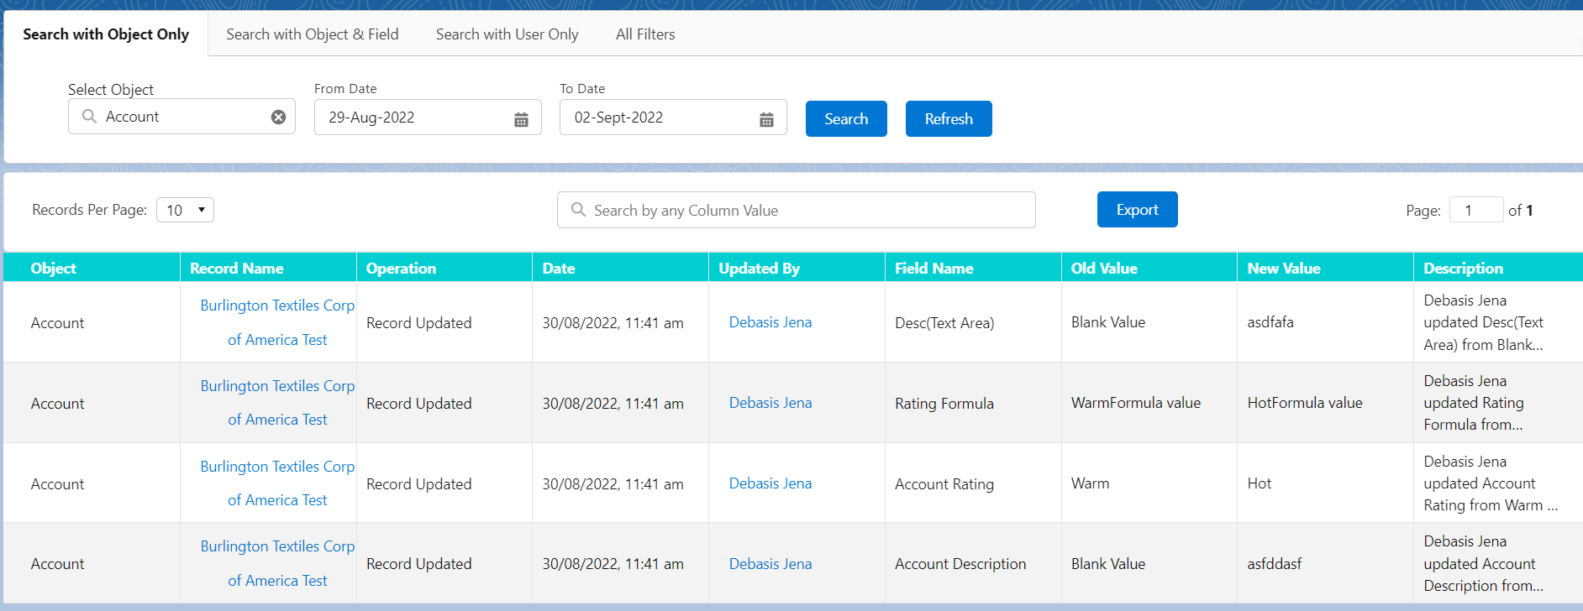Expand the Records Per Page dropdown
The height and width of the screenshot is (611, 1583).
pos(185,210)
